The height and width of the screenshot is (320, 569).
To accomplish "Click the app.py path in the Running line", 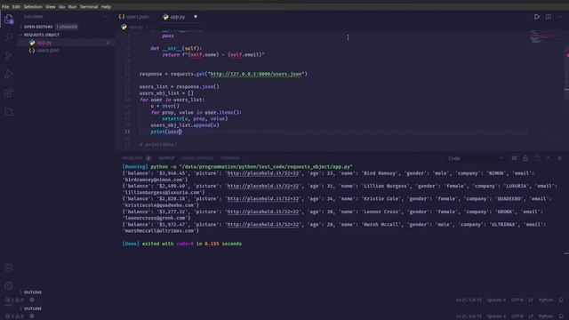I will [266, 167].
